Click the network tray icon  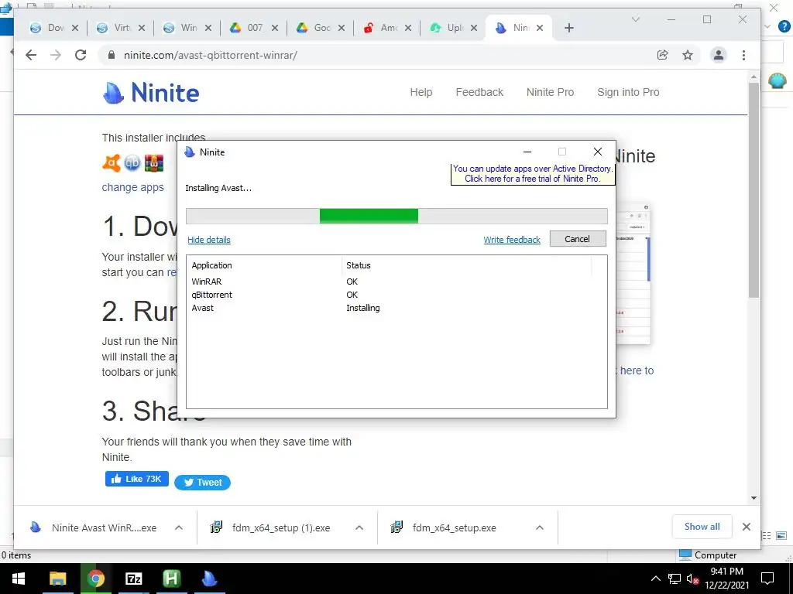675,579
